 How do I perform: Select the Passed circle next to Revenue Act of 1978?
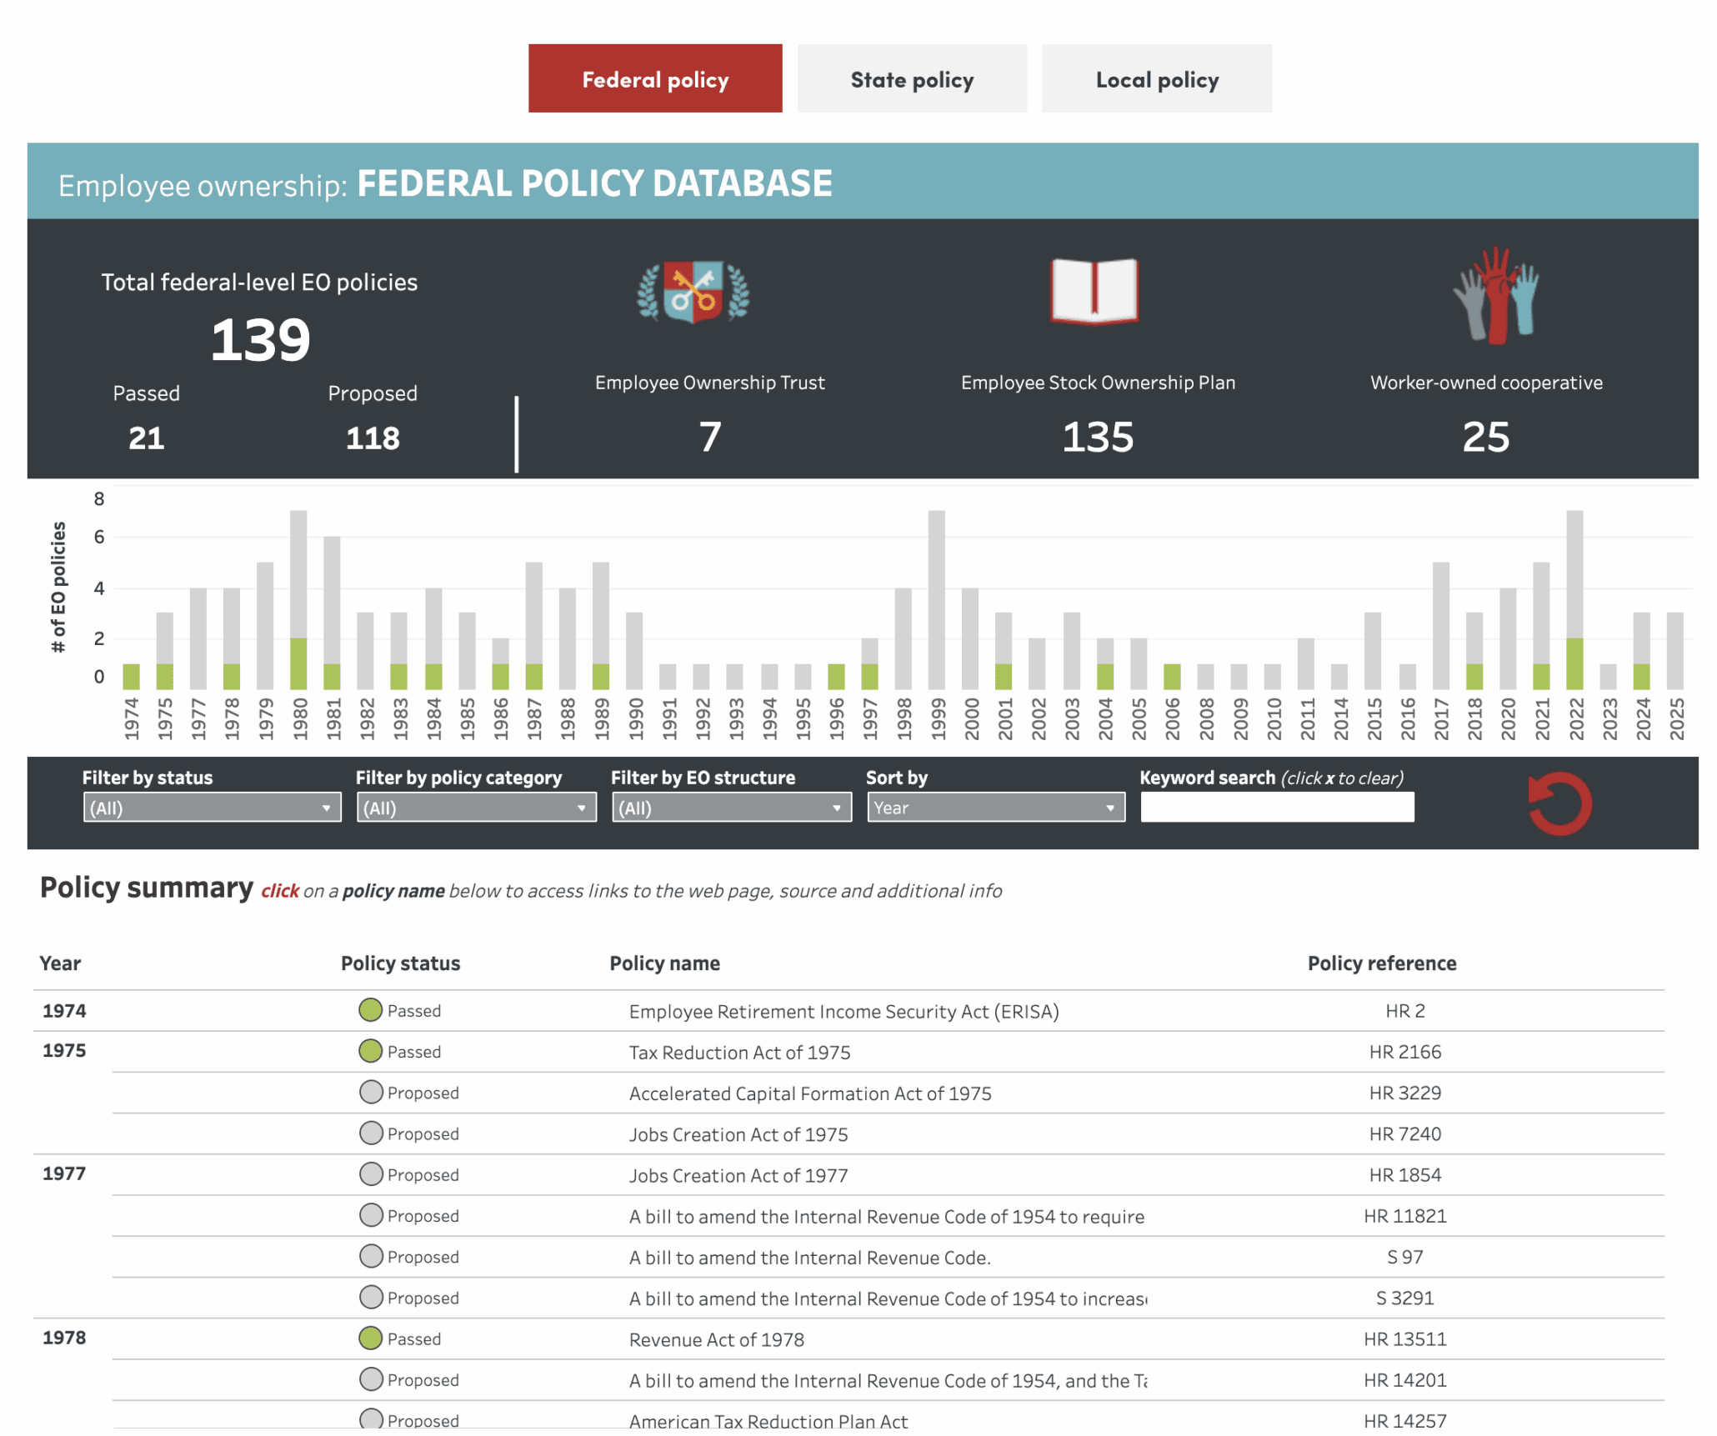click(x=370, y=1338)
